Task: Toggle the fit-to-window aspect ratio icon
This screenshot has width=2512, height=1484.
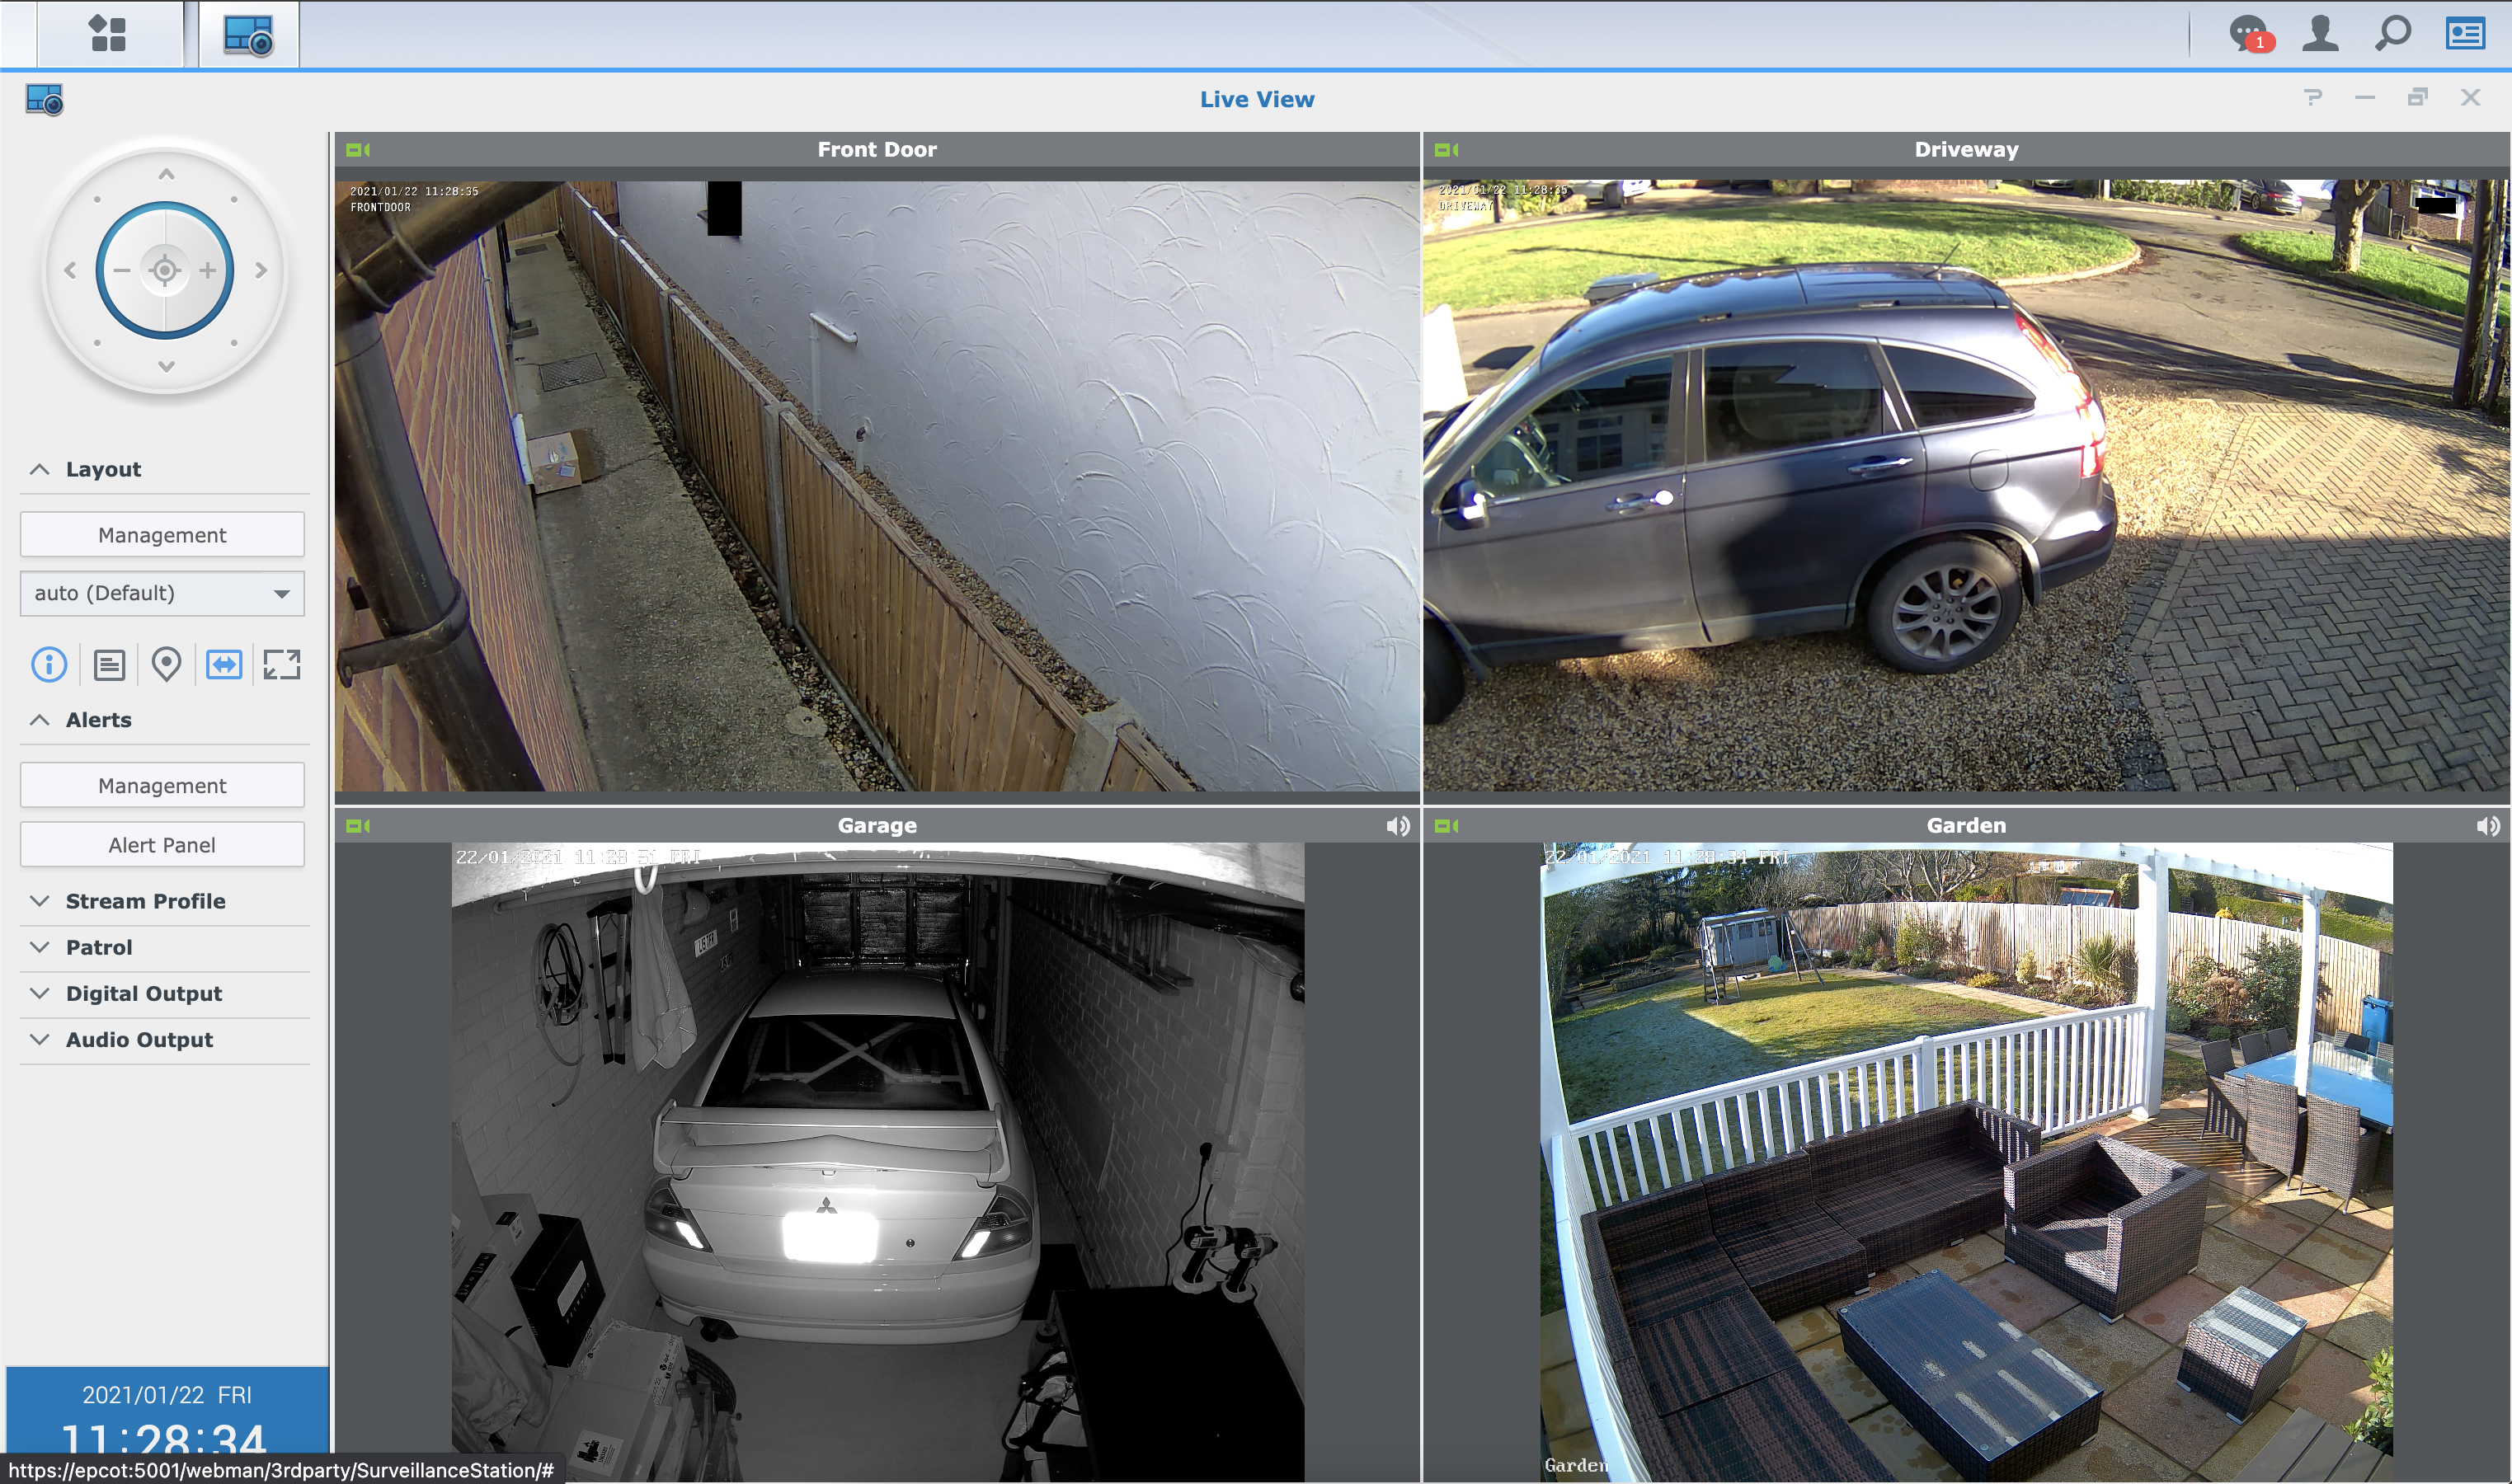Action: 224,664
